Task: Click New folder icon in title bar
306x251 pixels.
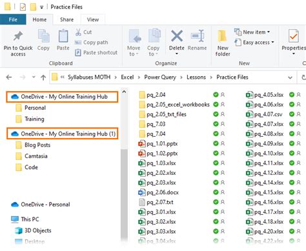Action: (x=33, y=7)
